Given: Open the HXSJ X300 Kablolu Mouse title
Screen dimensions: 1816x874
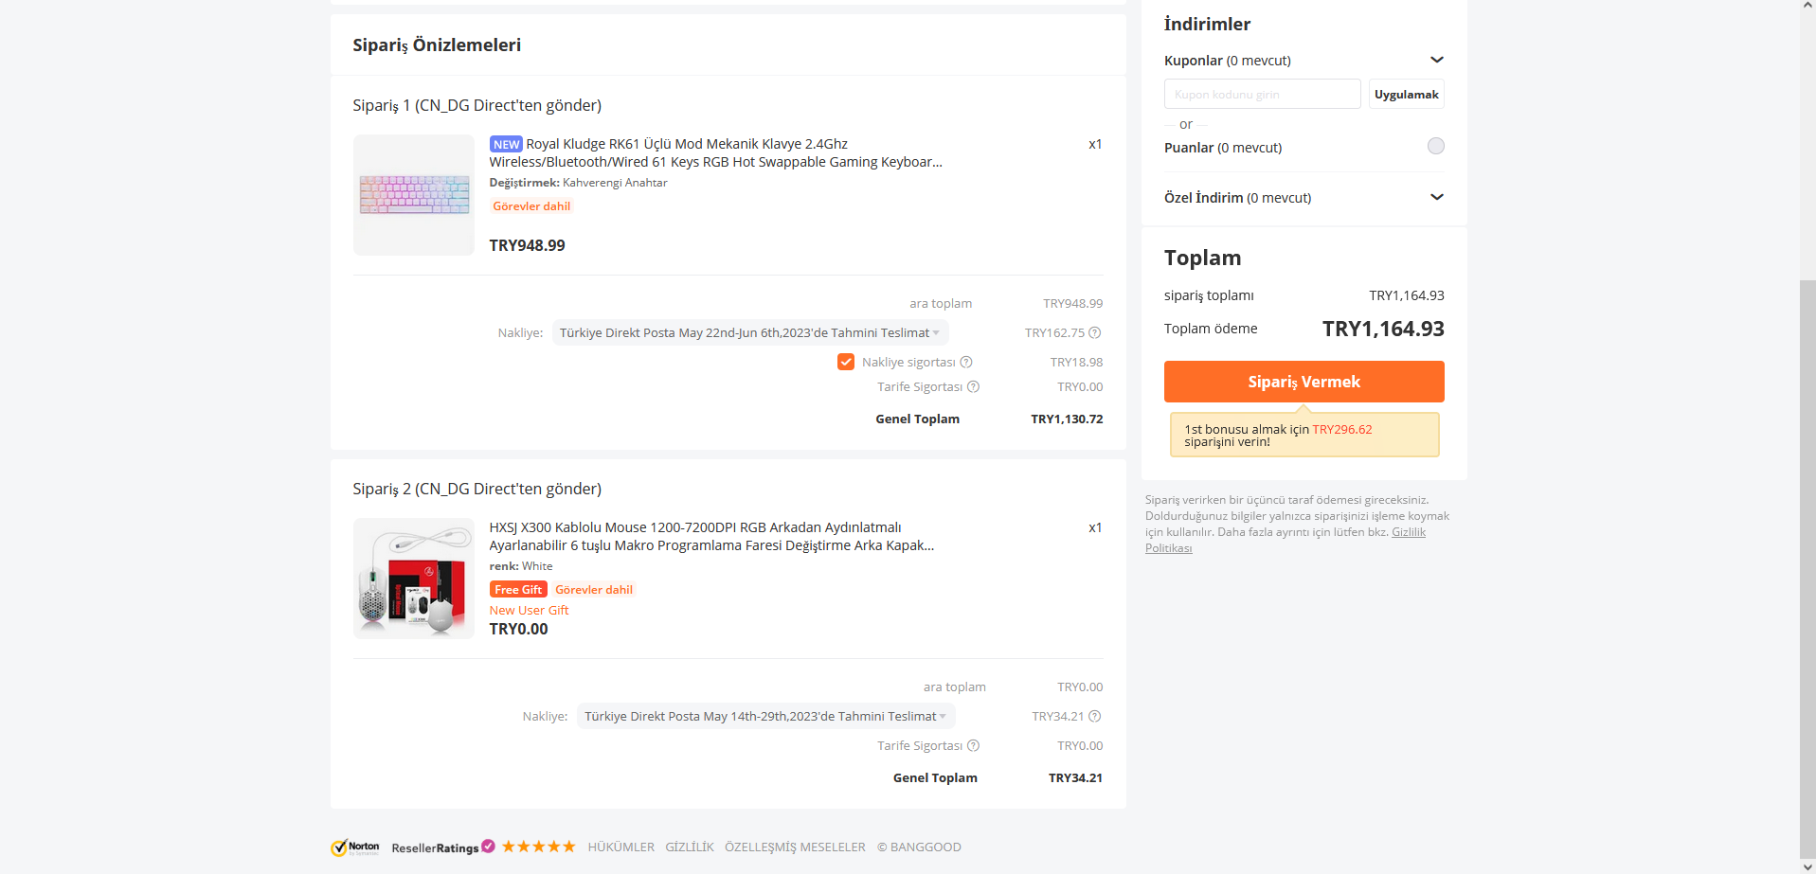Looking at the screenshot, I should point(711,536).
